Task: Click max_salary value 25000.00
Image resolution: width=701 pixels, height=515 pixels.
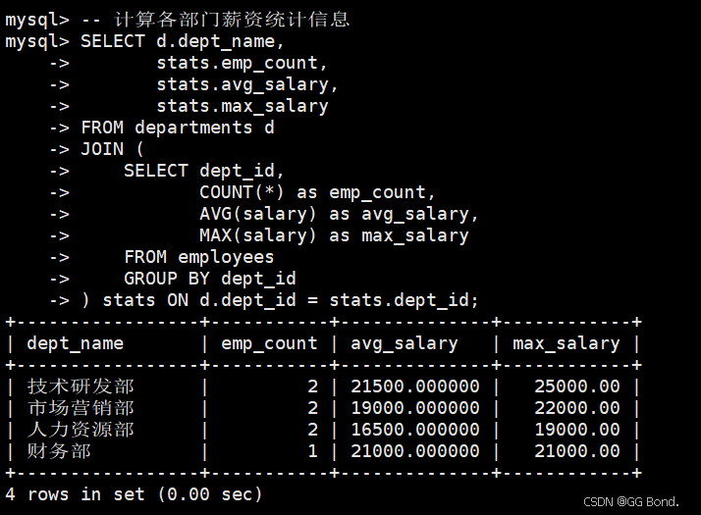Action: 576,386
